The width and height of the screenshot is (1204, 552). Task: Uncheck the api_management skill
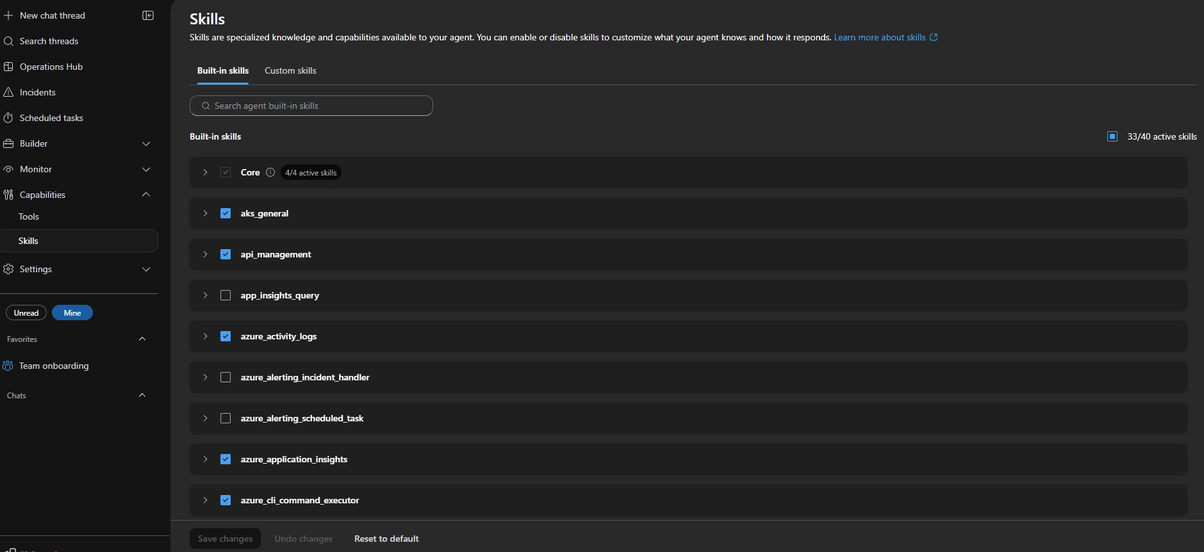[x=226, y=254]
